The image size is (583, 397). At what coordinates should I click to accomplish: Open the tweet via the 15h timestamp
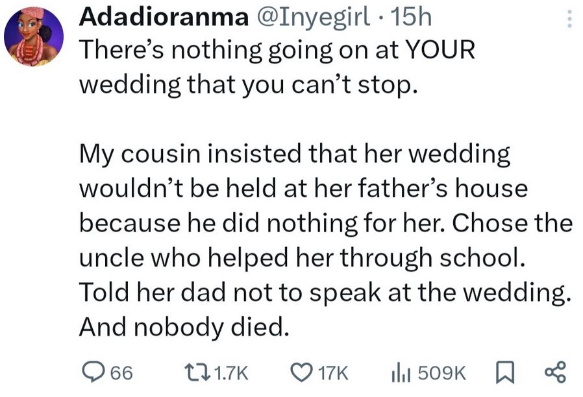click(412, 18)
